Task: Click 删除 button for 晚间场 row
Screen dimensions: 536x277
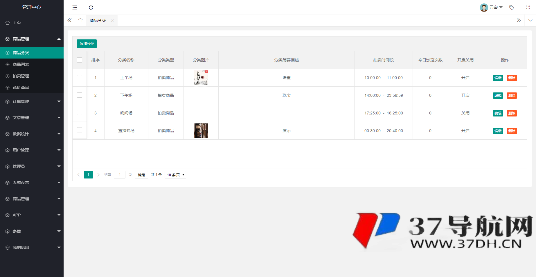Action: tap(512, 113)
